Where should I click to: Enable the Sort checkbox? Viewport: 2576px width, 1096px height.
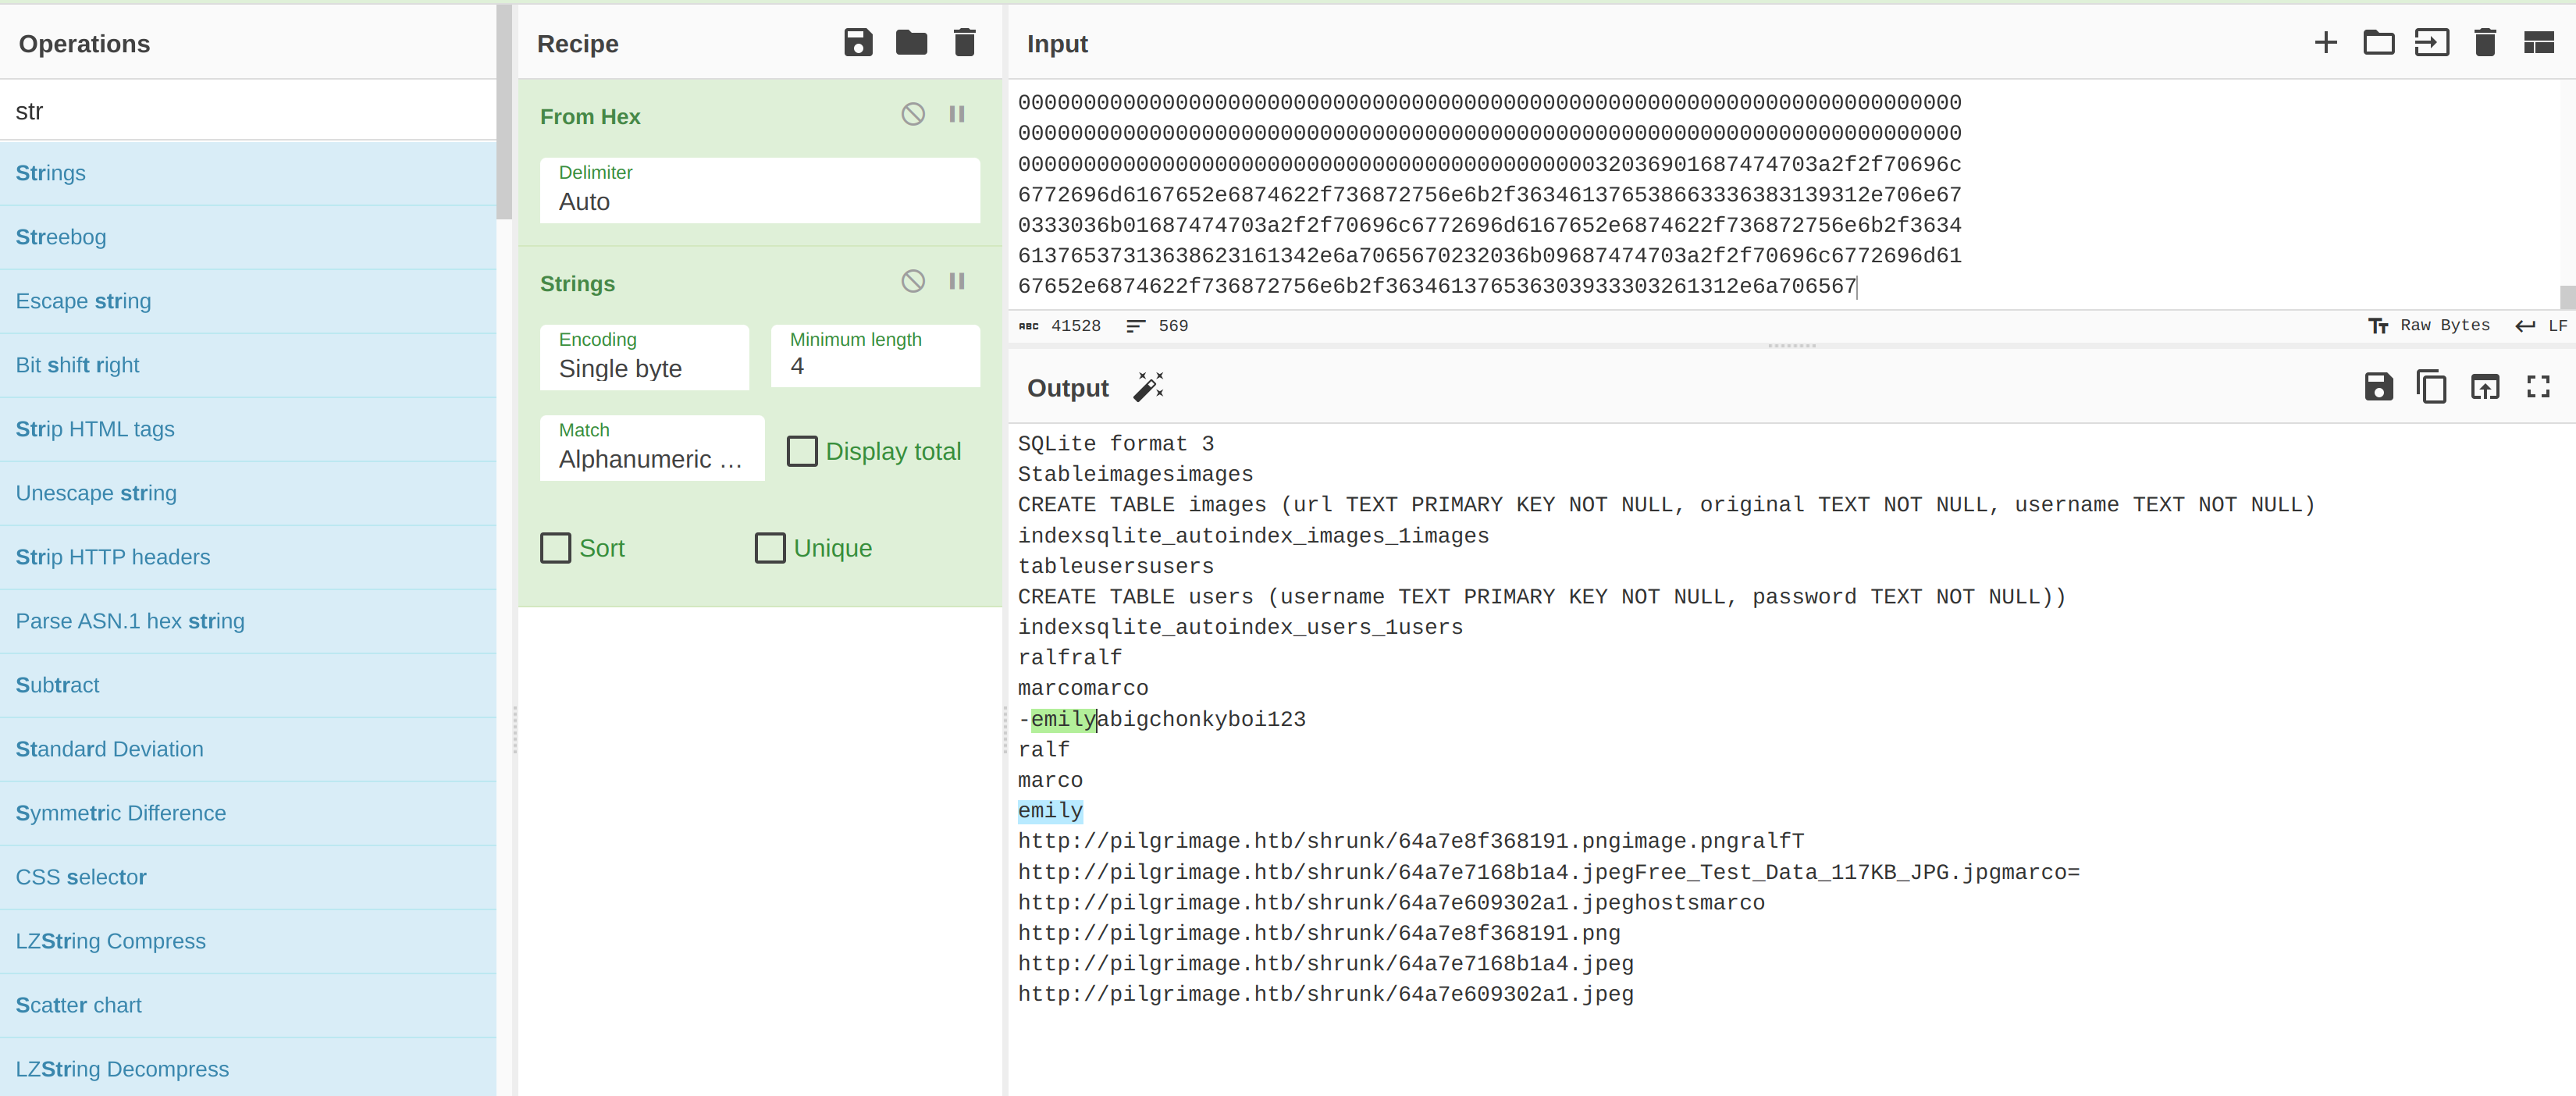tap(555, 548)
